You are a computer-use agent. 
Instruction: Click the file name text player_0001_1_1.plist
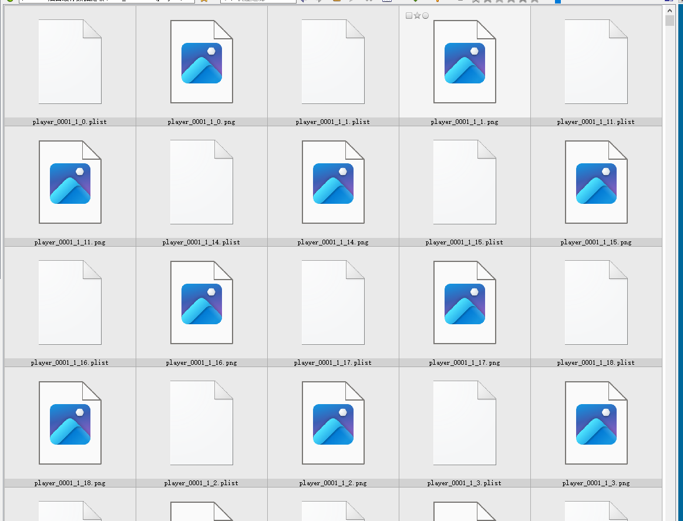pyautogui.click(x=333, y=122)
